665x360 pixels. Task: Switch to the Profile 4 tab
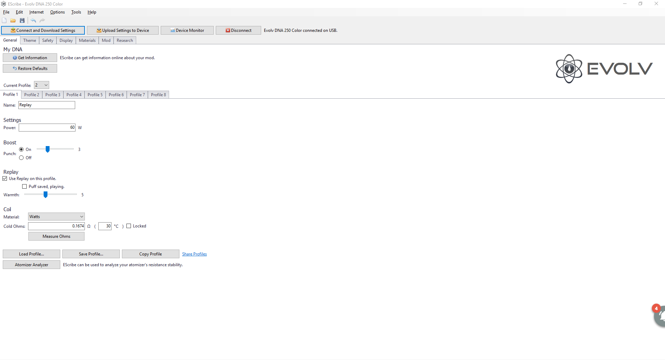[x=74, y=95]
